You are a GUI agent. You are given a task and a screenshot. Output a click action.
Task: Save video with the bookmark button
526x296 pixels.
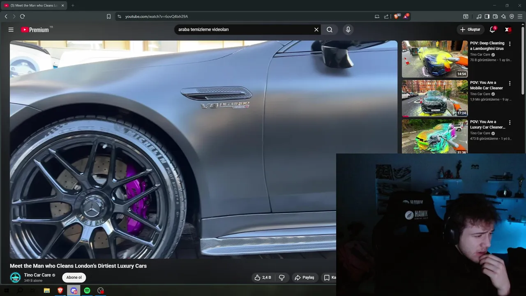[x=328, y=277]
